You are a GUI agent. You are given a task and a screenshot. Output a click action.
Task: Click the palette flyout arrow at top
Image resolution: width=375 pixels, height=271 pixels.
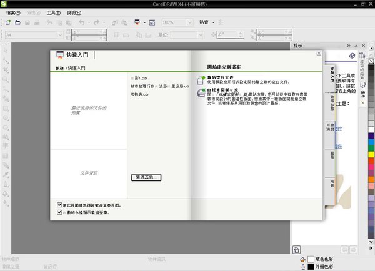(x=371, y=48)
